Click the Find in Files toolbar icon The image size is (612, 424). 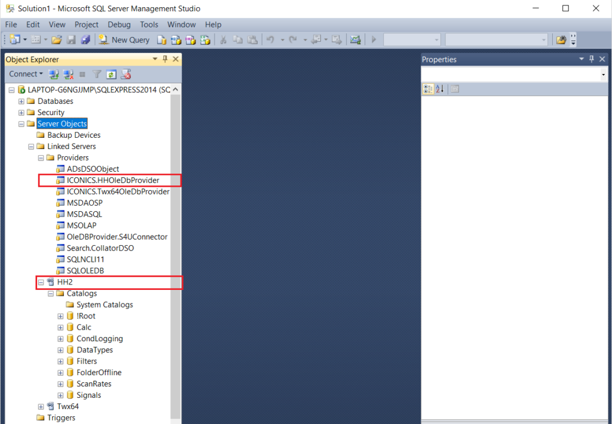pos(561,39)
